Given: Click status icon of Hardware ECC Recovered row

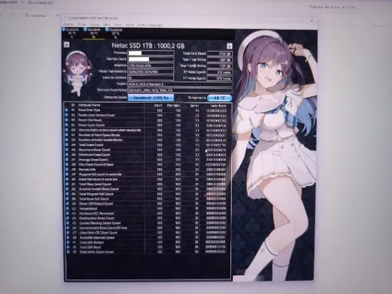Looking at the screenshot, I should 68,213.
